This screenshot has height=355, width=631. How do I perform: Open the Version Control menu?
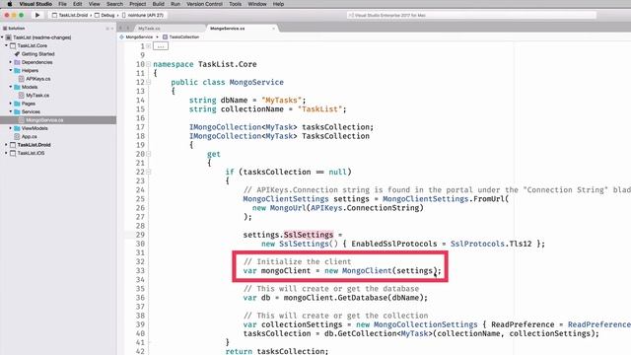coord(204,4)
